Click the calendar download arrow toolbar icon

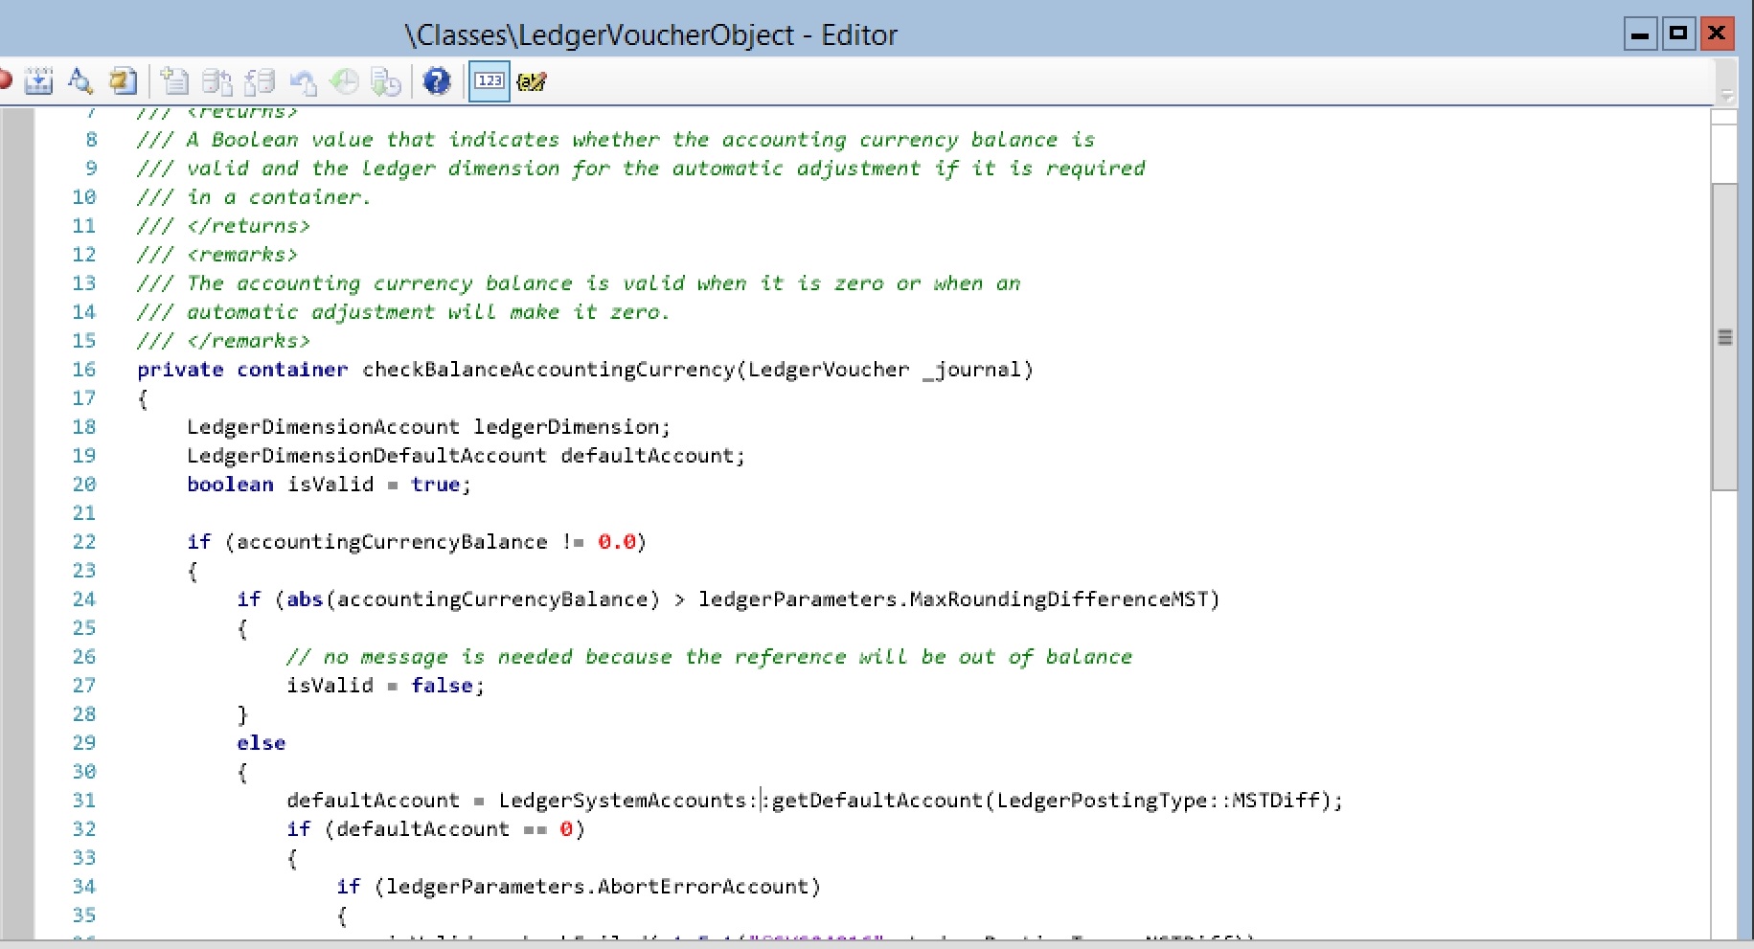38,81
